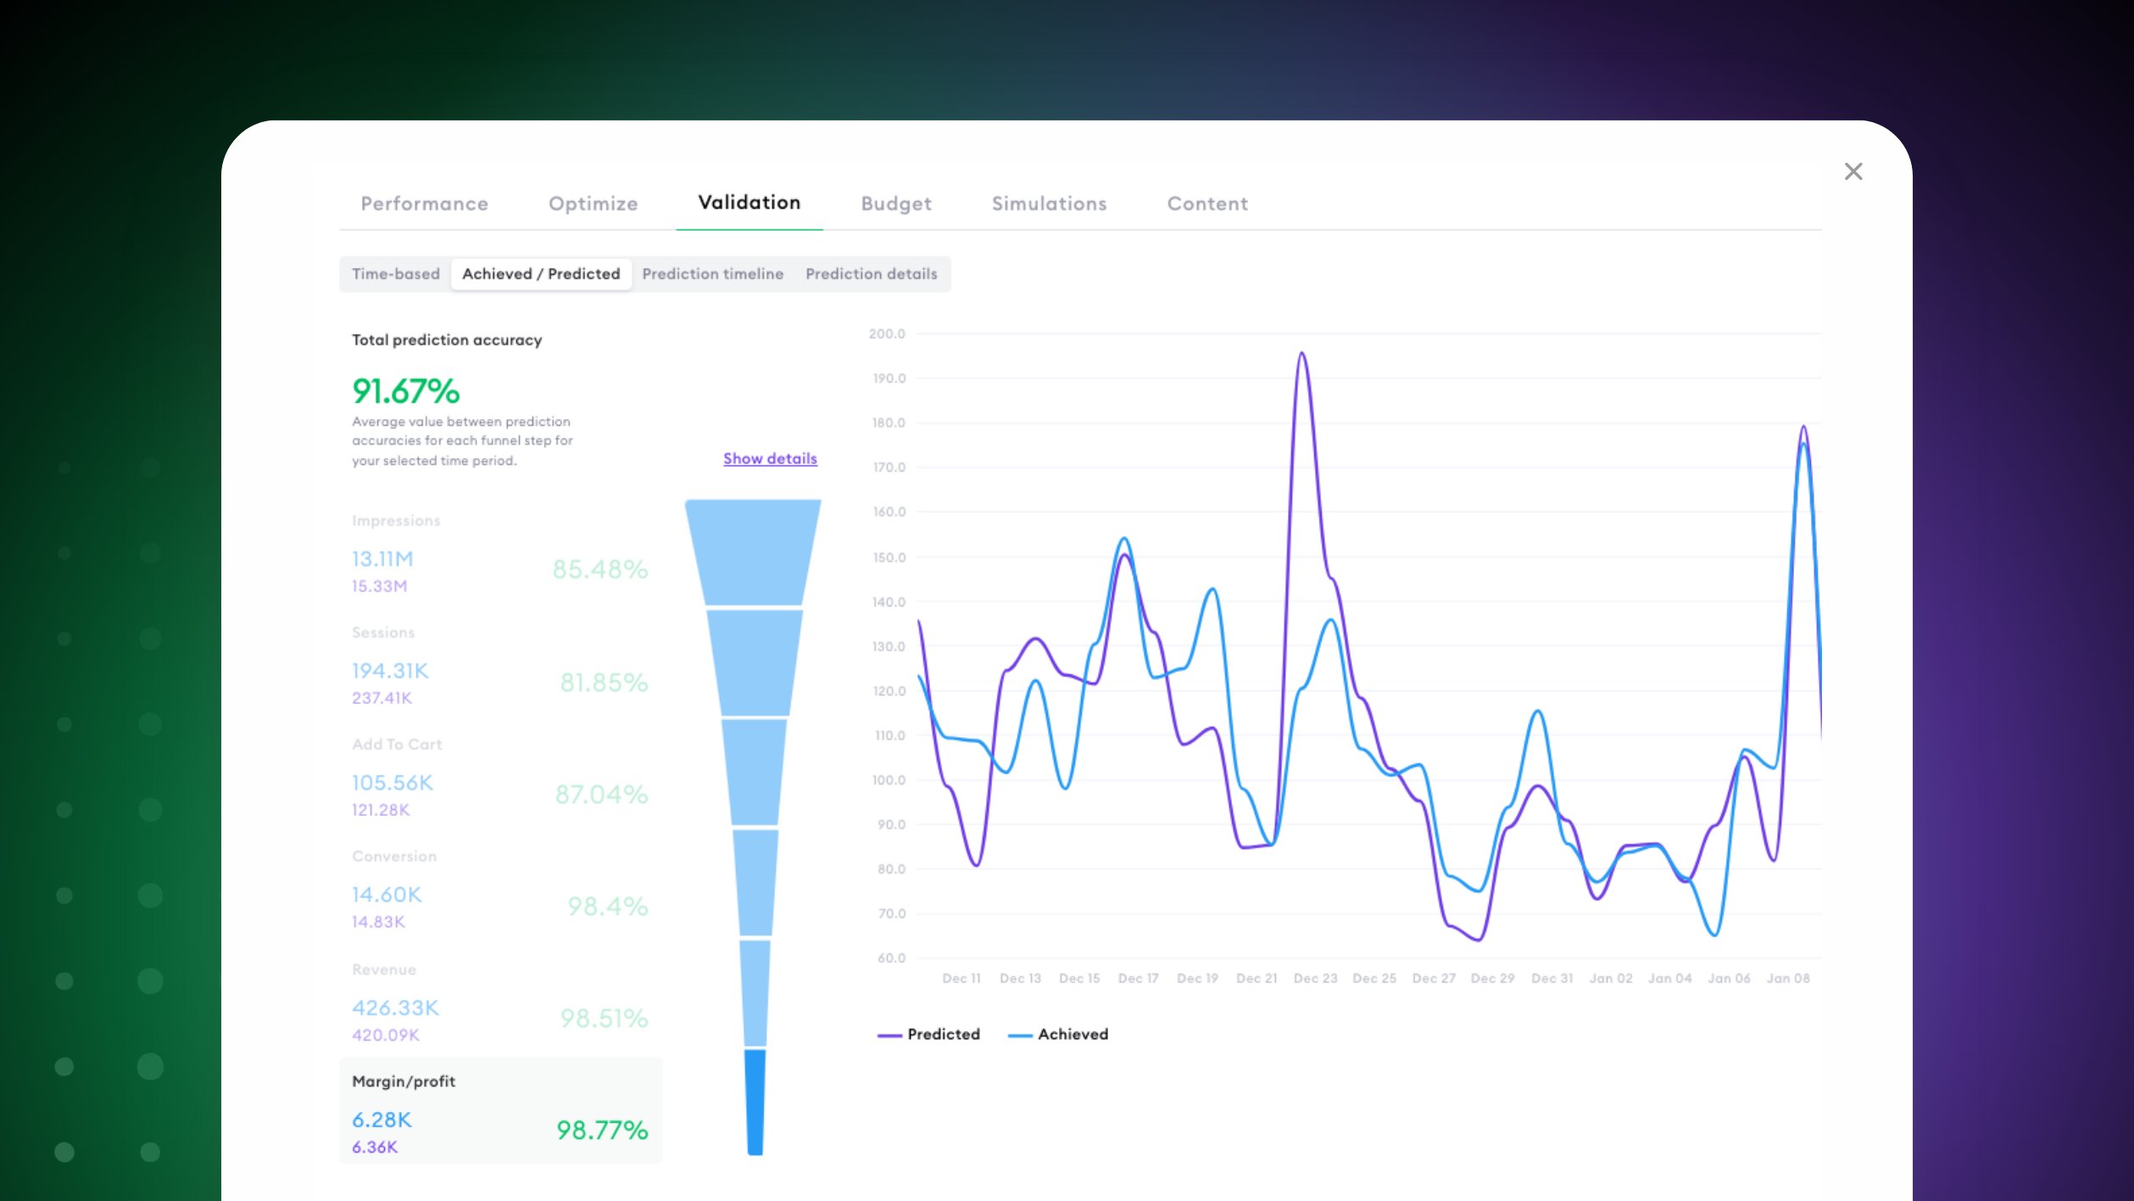The image size is (2134, 1201).
Task: Select the Sessions funnel step row
Action: [x=500, y=668]
